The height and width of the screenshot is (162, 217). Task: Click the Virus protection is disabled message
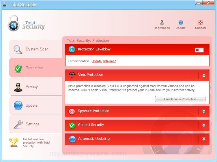[x=132, y=88]
